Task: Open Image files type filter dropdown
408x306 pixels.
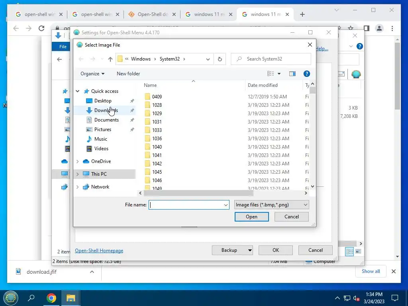Action: 271,205
